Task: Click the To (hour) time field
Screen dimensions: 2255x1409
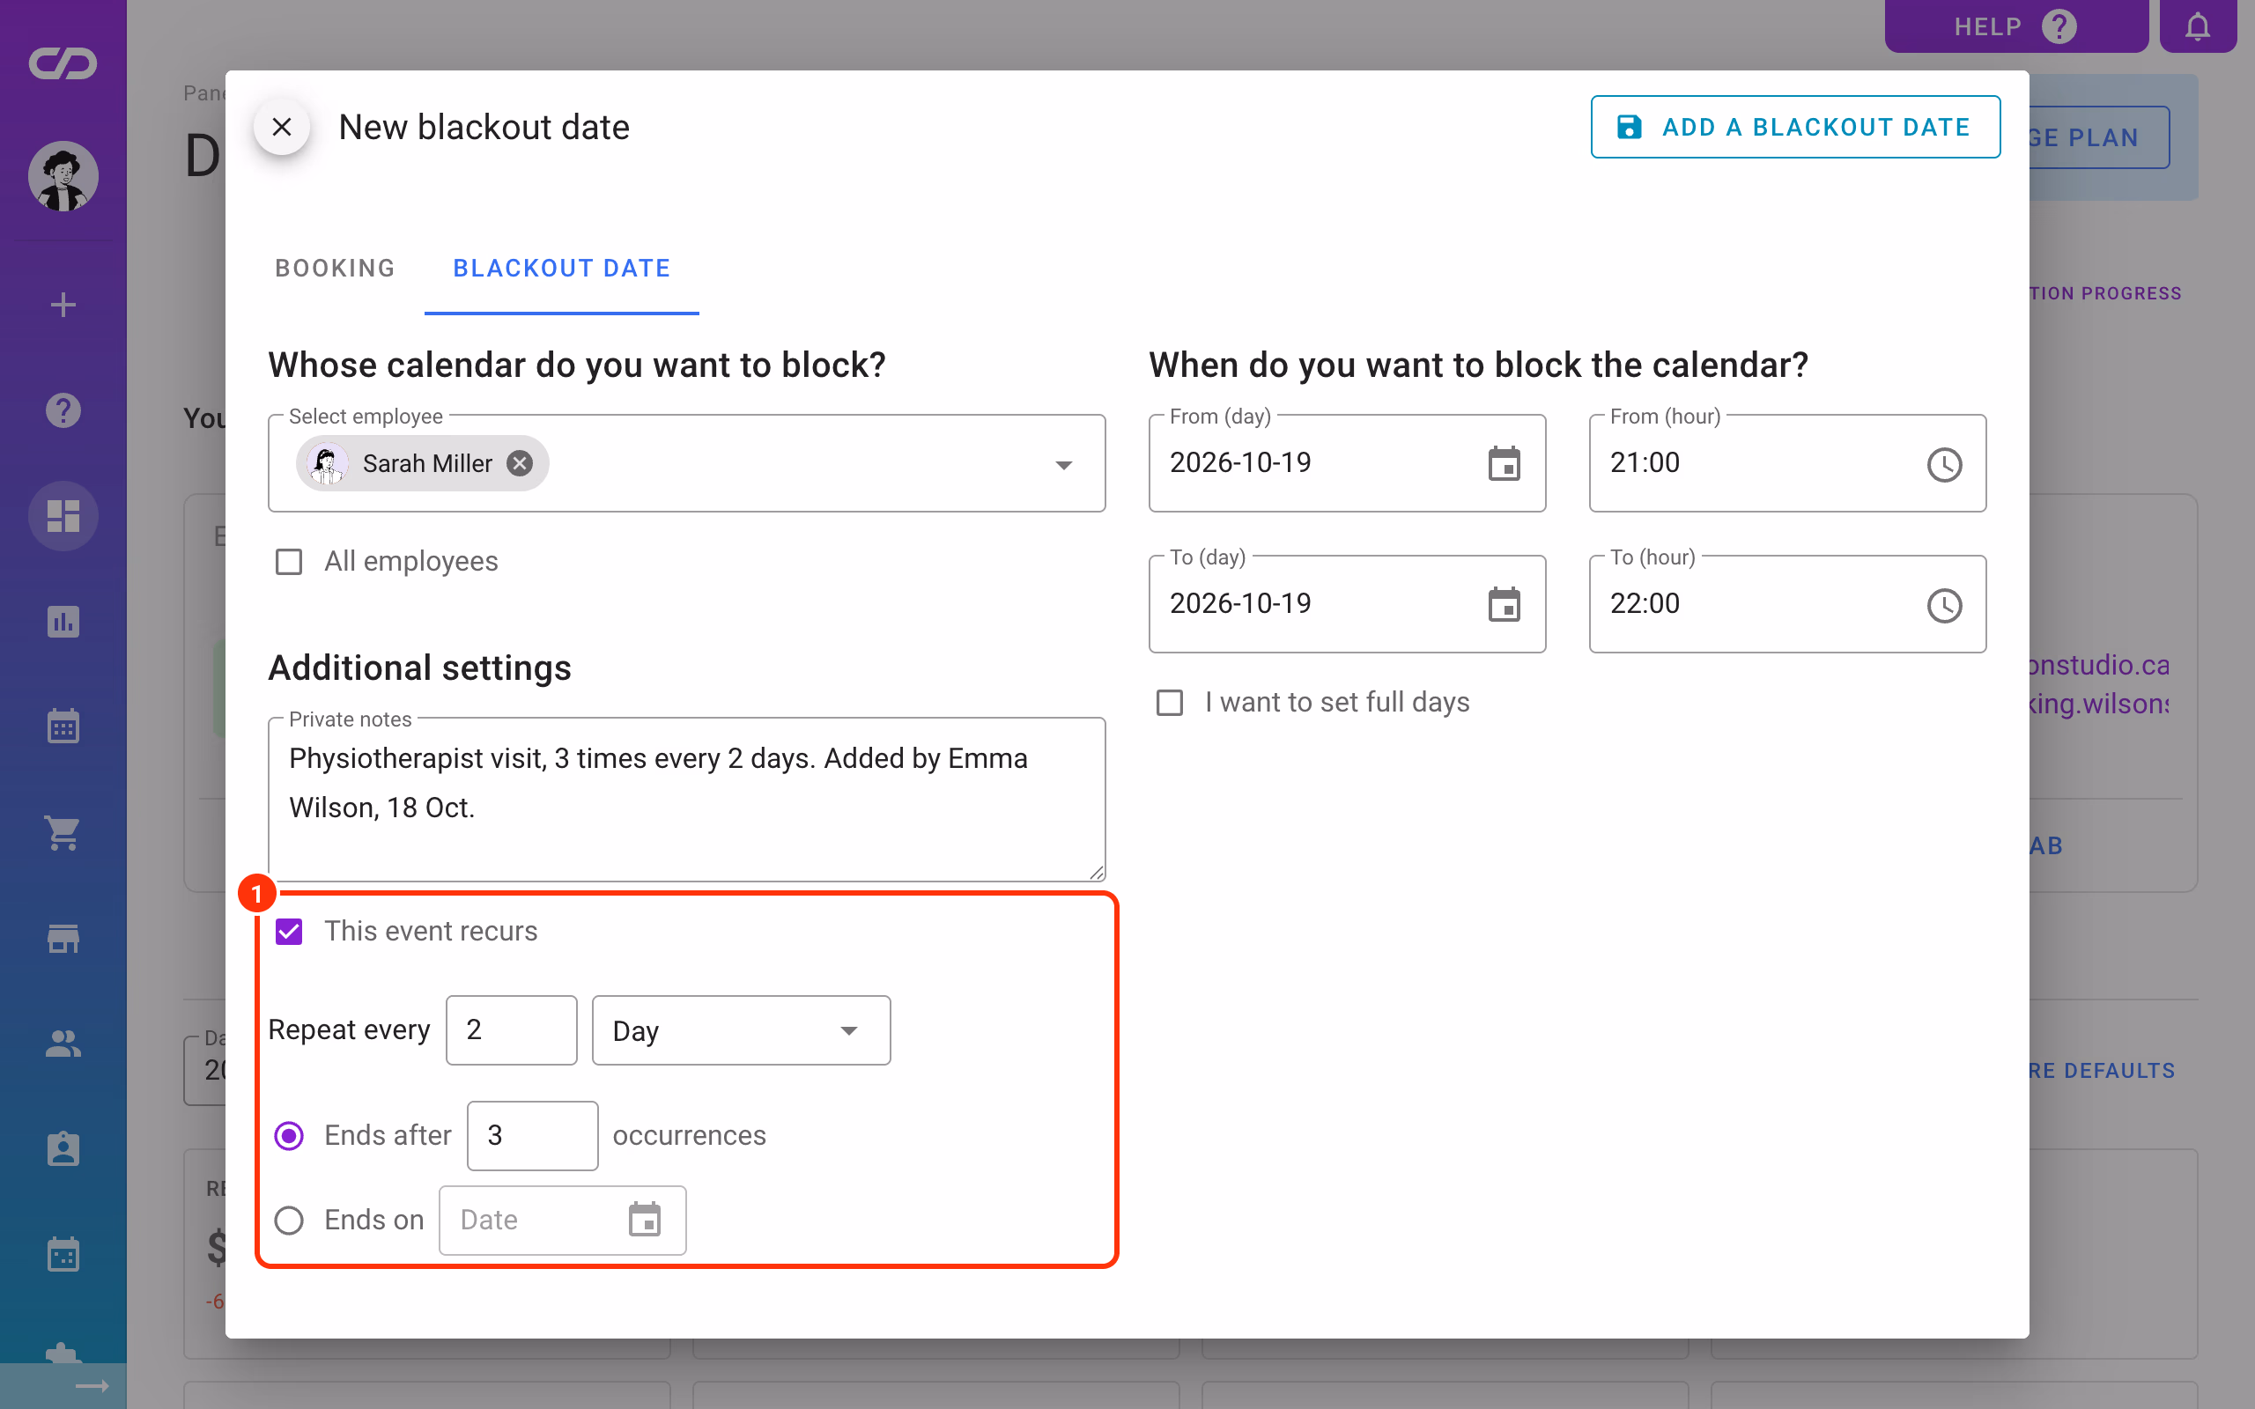Action: 1787,605
